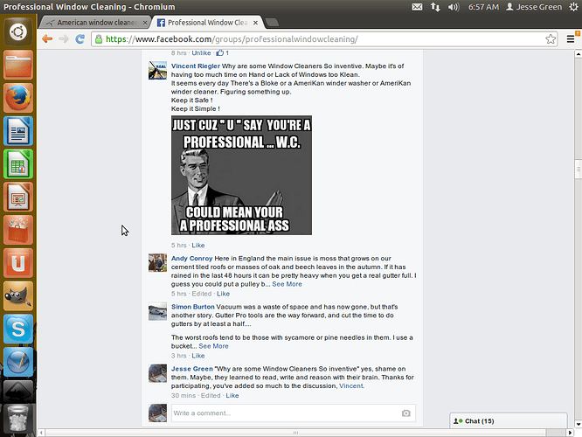Viewport: 582px width, 437px height.
Task: Launch GIMP from the dock
Action: 18,296
